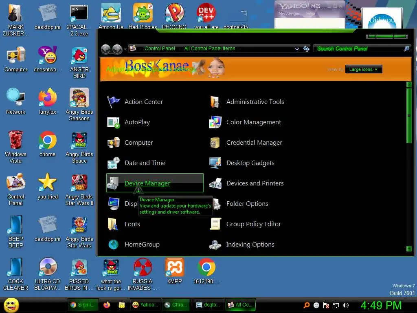The height and width of the screenshot is (313, 417).
Task: Focus the Search Control Panel field
Action: (x=362, y=48)
